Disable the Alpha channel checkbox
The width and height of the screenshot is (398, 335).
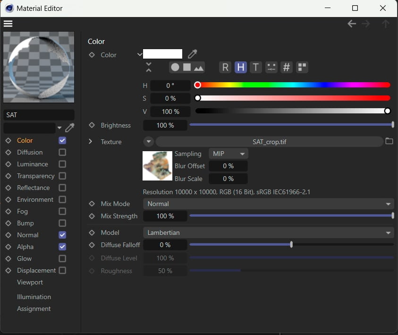[62, 247]
